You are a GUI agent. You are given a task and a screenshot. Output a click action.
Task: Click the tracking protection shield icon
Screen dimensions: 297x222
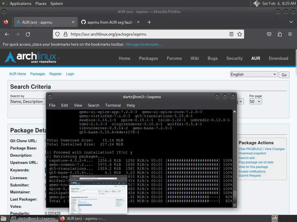(57, 34)
